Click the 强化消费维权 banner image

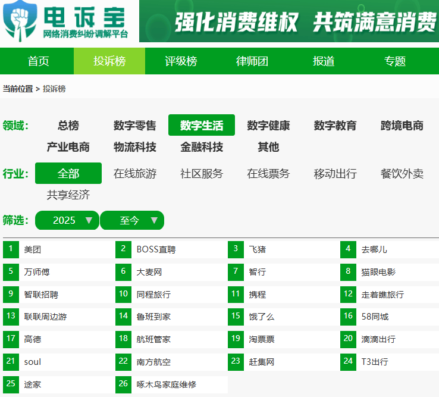click(289, 21)
